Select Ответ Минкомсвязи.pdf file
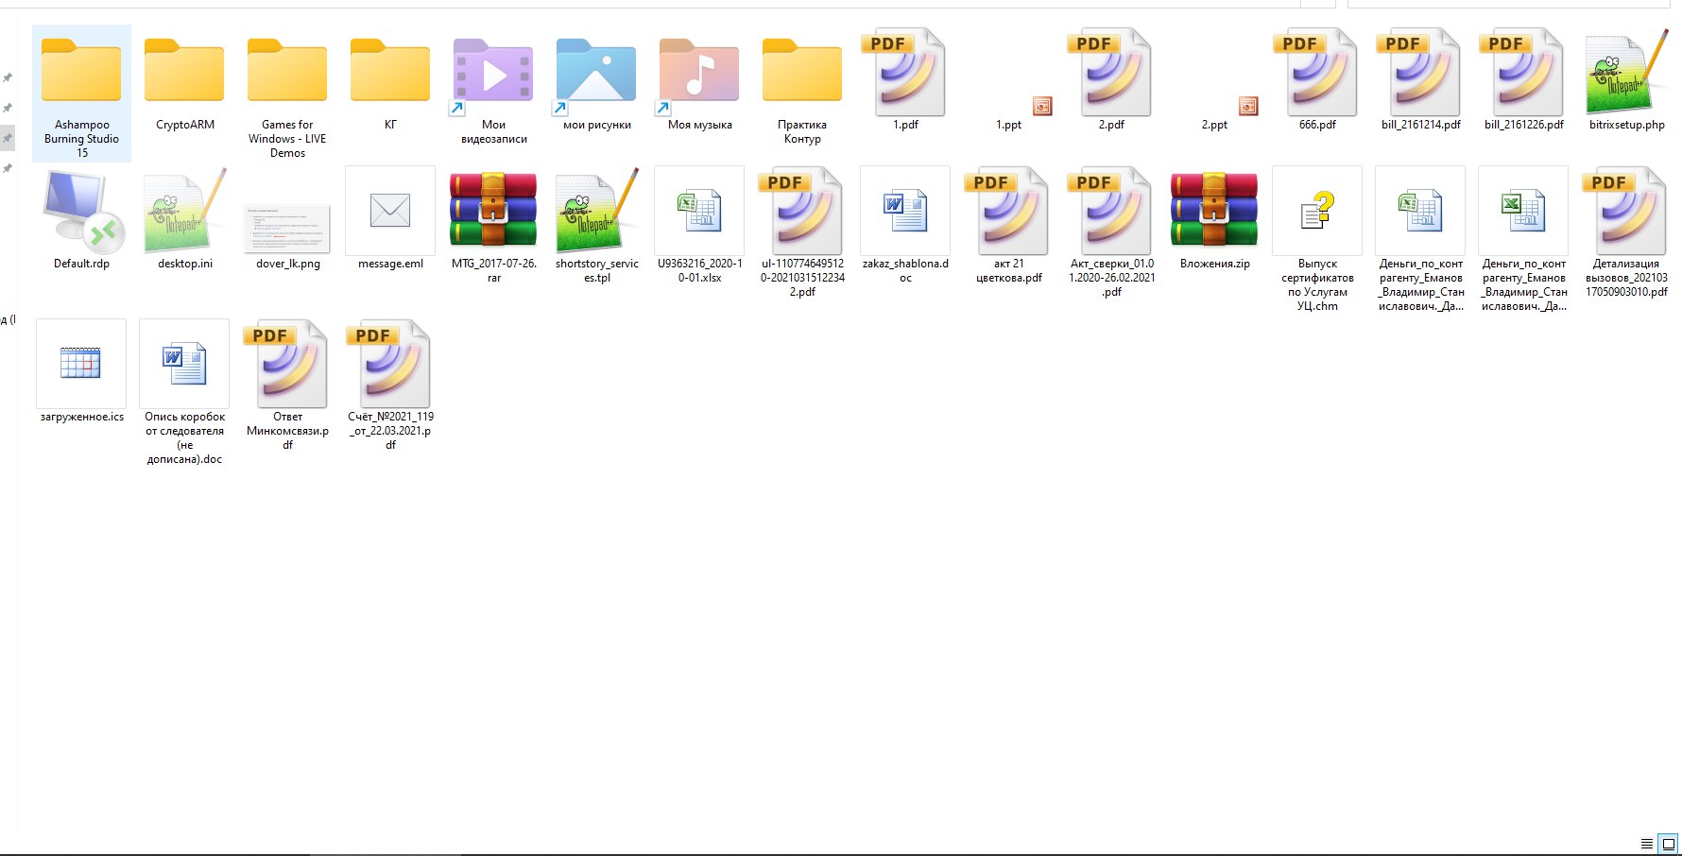Screen dimensions: 1682x856 (287, 385)
